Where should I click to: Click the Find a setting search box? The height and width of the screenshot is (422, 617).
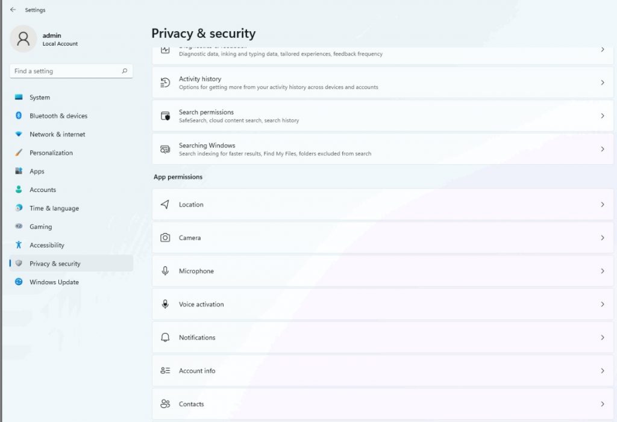point(70,71)
